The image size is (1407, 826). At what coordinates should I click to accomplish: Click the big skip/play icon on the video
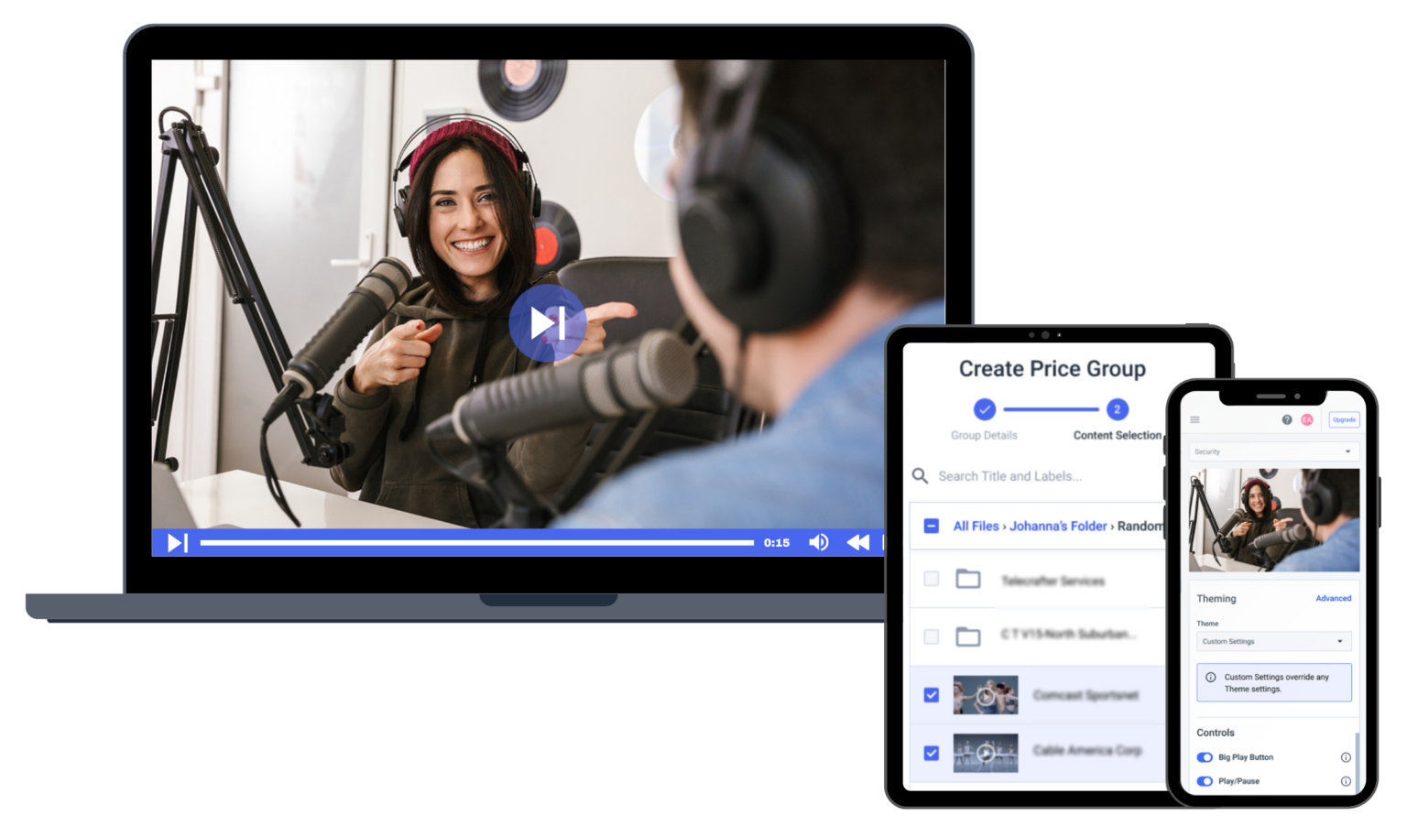pyautogui.click(x=548, y=323)
